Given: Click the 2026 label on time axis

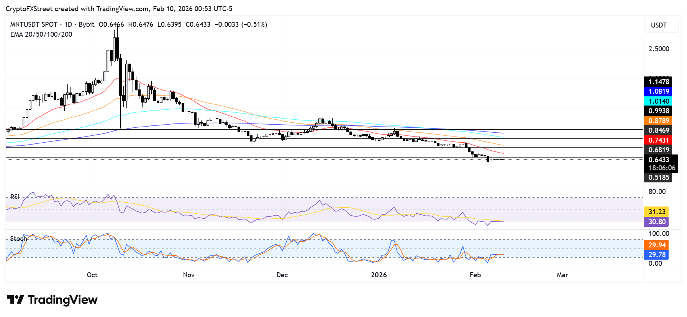Looking at the screenshot, I should tap(379, 275).
